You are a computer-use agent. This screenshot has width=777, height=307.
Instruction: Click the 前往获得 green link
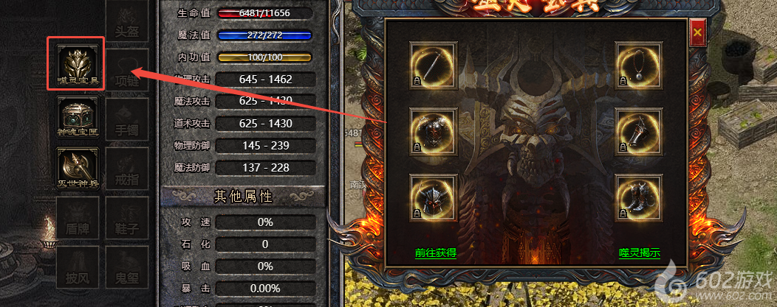pyautogui.click(x=436, y=253)
